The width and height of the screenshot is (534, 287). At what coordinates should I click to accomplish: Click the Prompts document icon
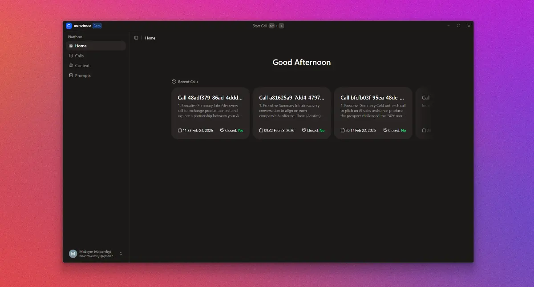pyautogui.click(x=71, y=76)
